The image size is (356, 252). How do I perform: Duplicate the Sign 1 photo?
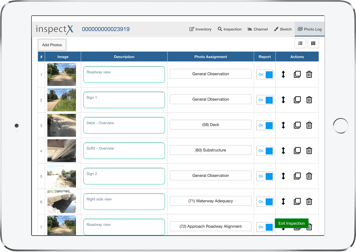297,100
